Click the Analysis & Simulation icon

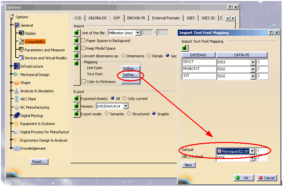17,91
